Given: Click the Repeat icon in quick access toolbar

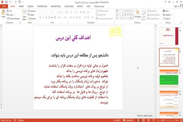Looking at the screenshot, I should point(16,2).
